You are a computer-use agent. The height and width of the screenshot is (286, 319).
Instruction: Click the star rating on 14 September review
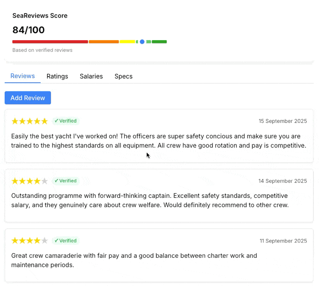(30, 181)
